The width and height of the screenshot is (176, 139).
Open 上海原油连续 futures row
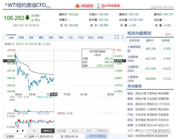click(150, 49)
